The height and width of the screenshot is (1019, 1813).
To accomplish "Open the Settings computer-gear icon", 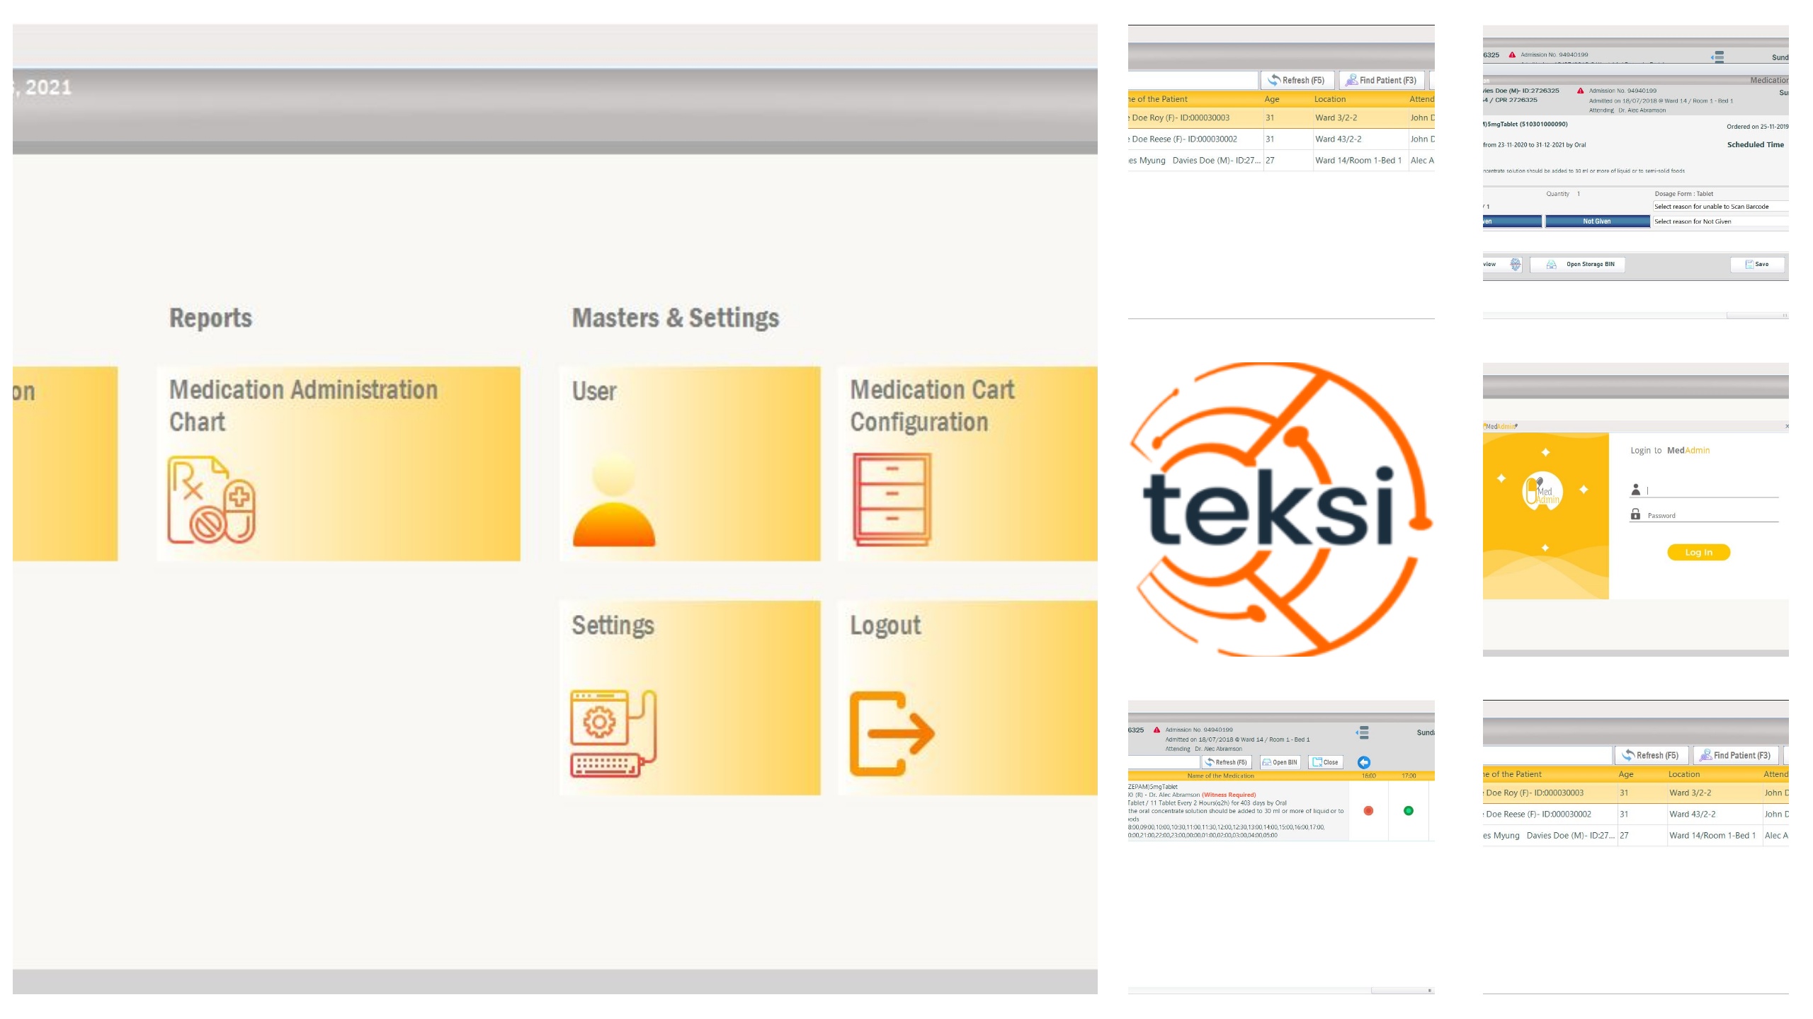I will [613, 733].
